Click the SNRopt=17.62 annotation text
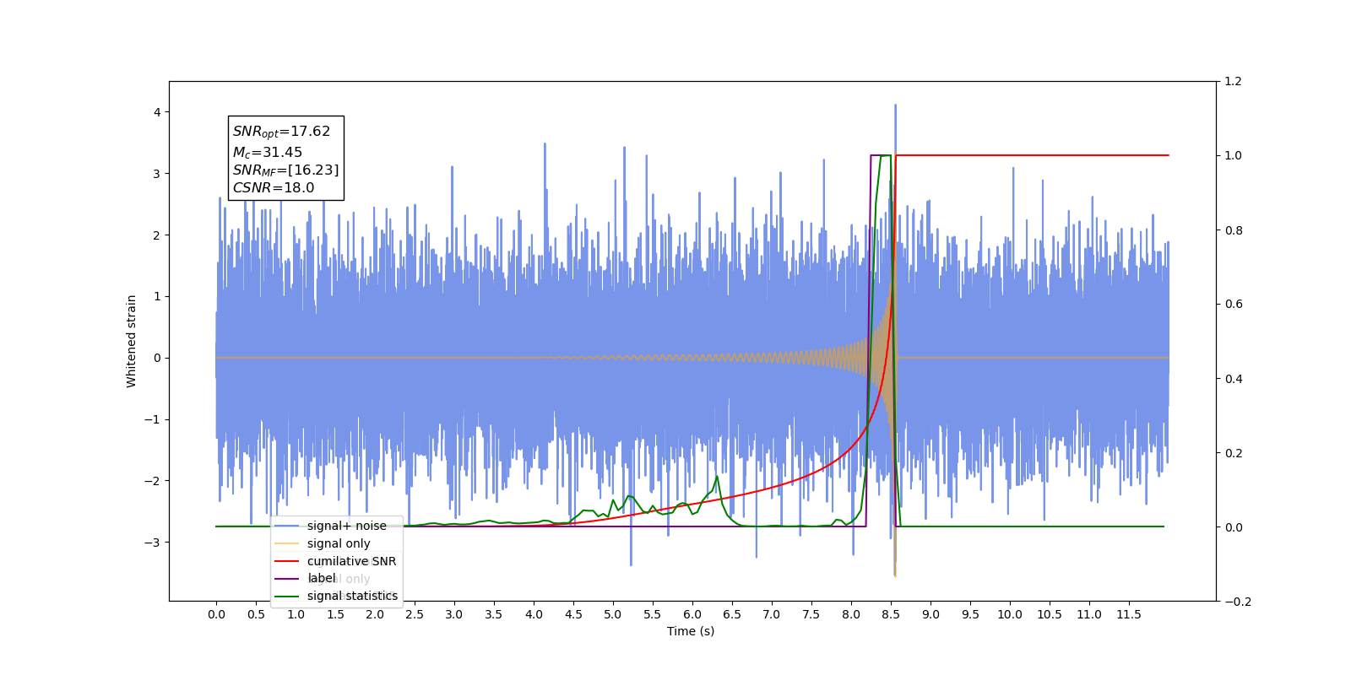The width and height of the screenshot is (1351, 675). pos(281,132)
